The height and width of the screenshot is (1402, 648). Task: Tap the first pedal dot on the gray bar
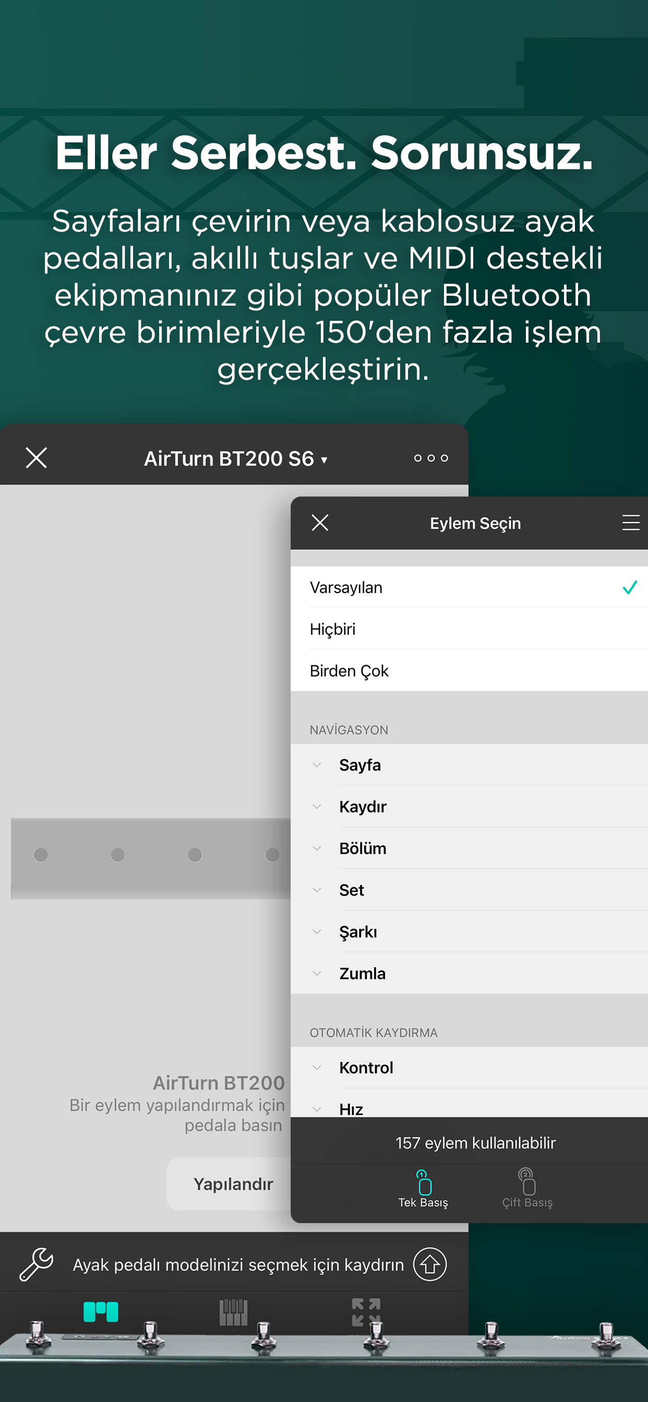(x=41, y=854)
